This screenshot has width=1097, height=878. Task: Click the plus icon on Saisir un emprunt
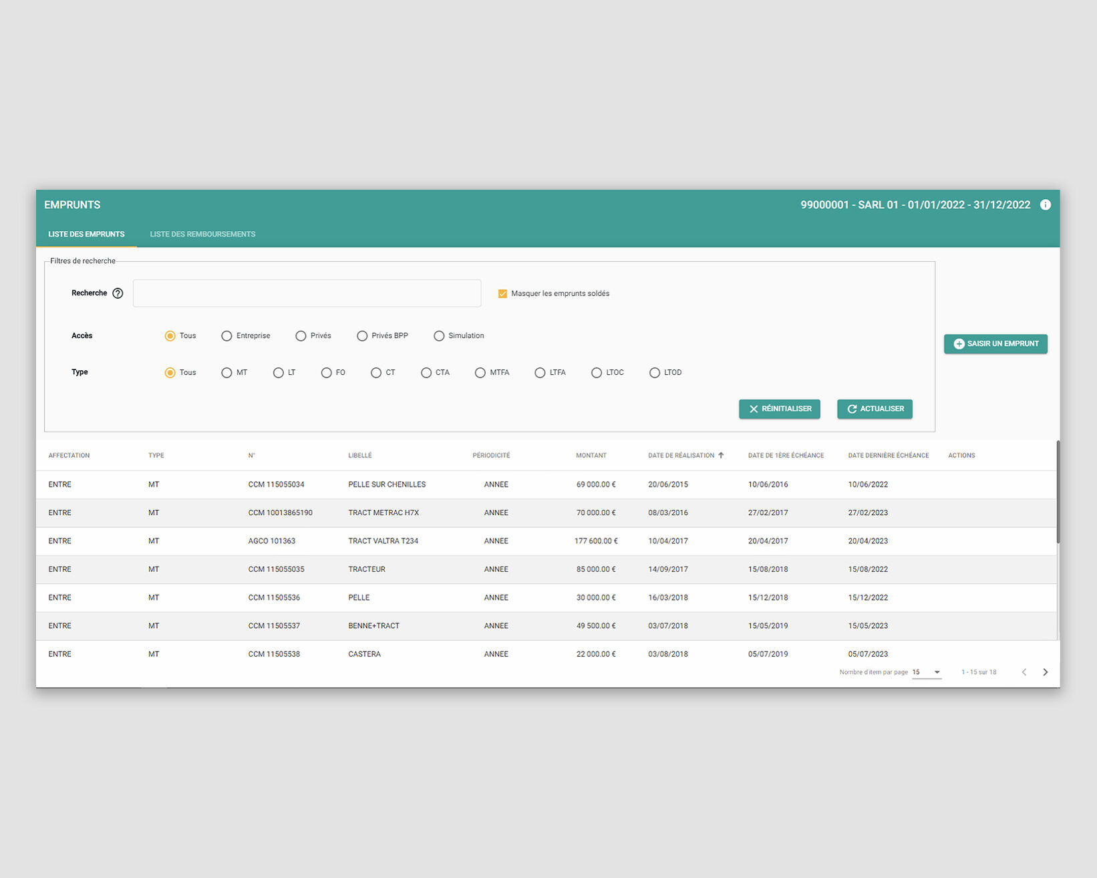958,343
